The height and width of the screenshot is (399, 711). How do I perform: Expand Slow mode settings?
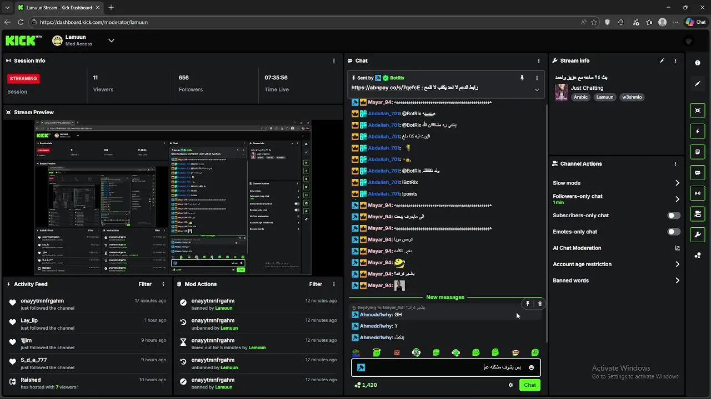(x=677, y=183)
